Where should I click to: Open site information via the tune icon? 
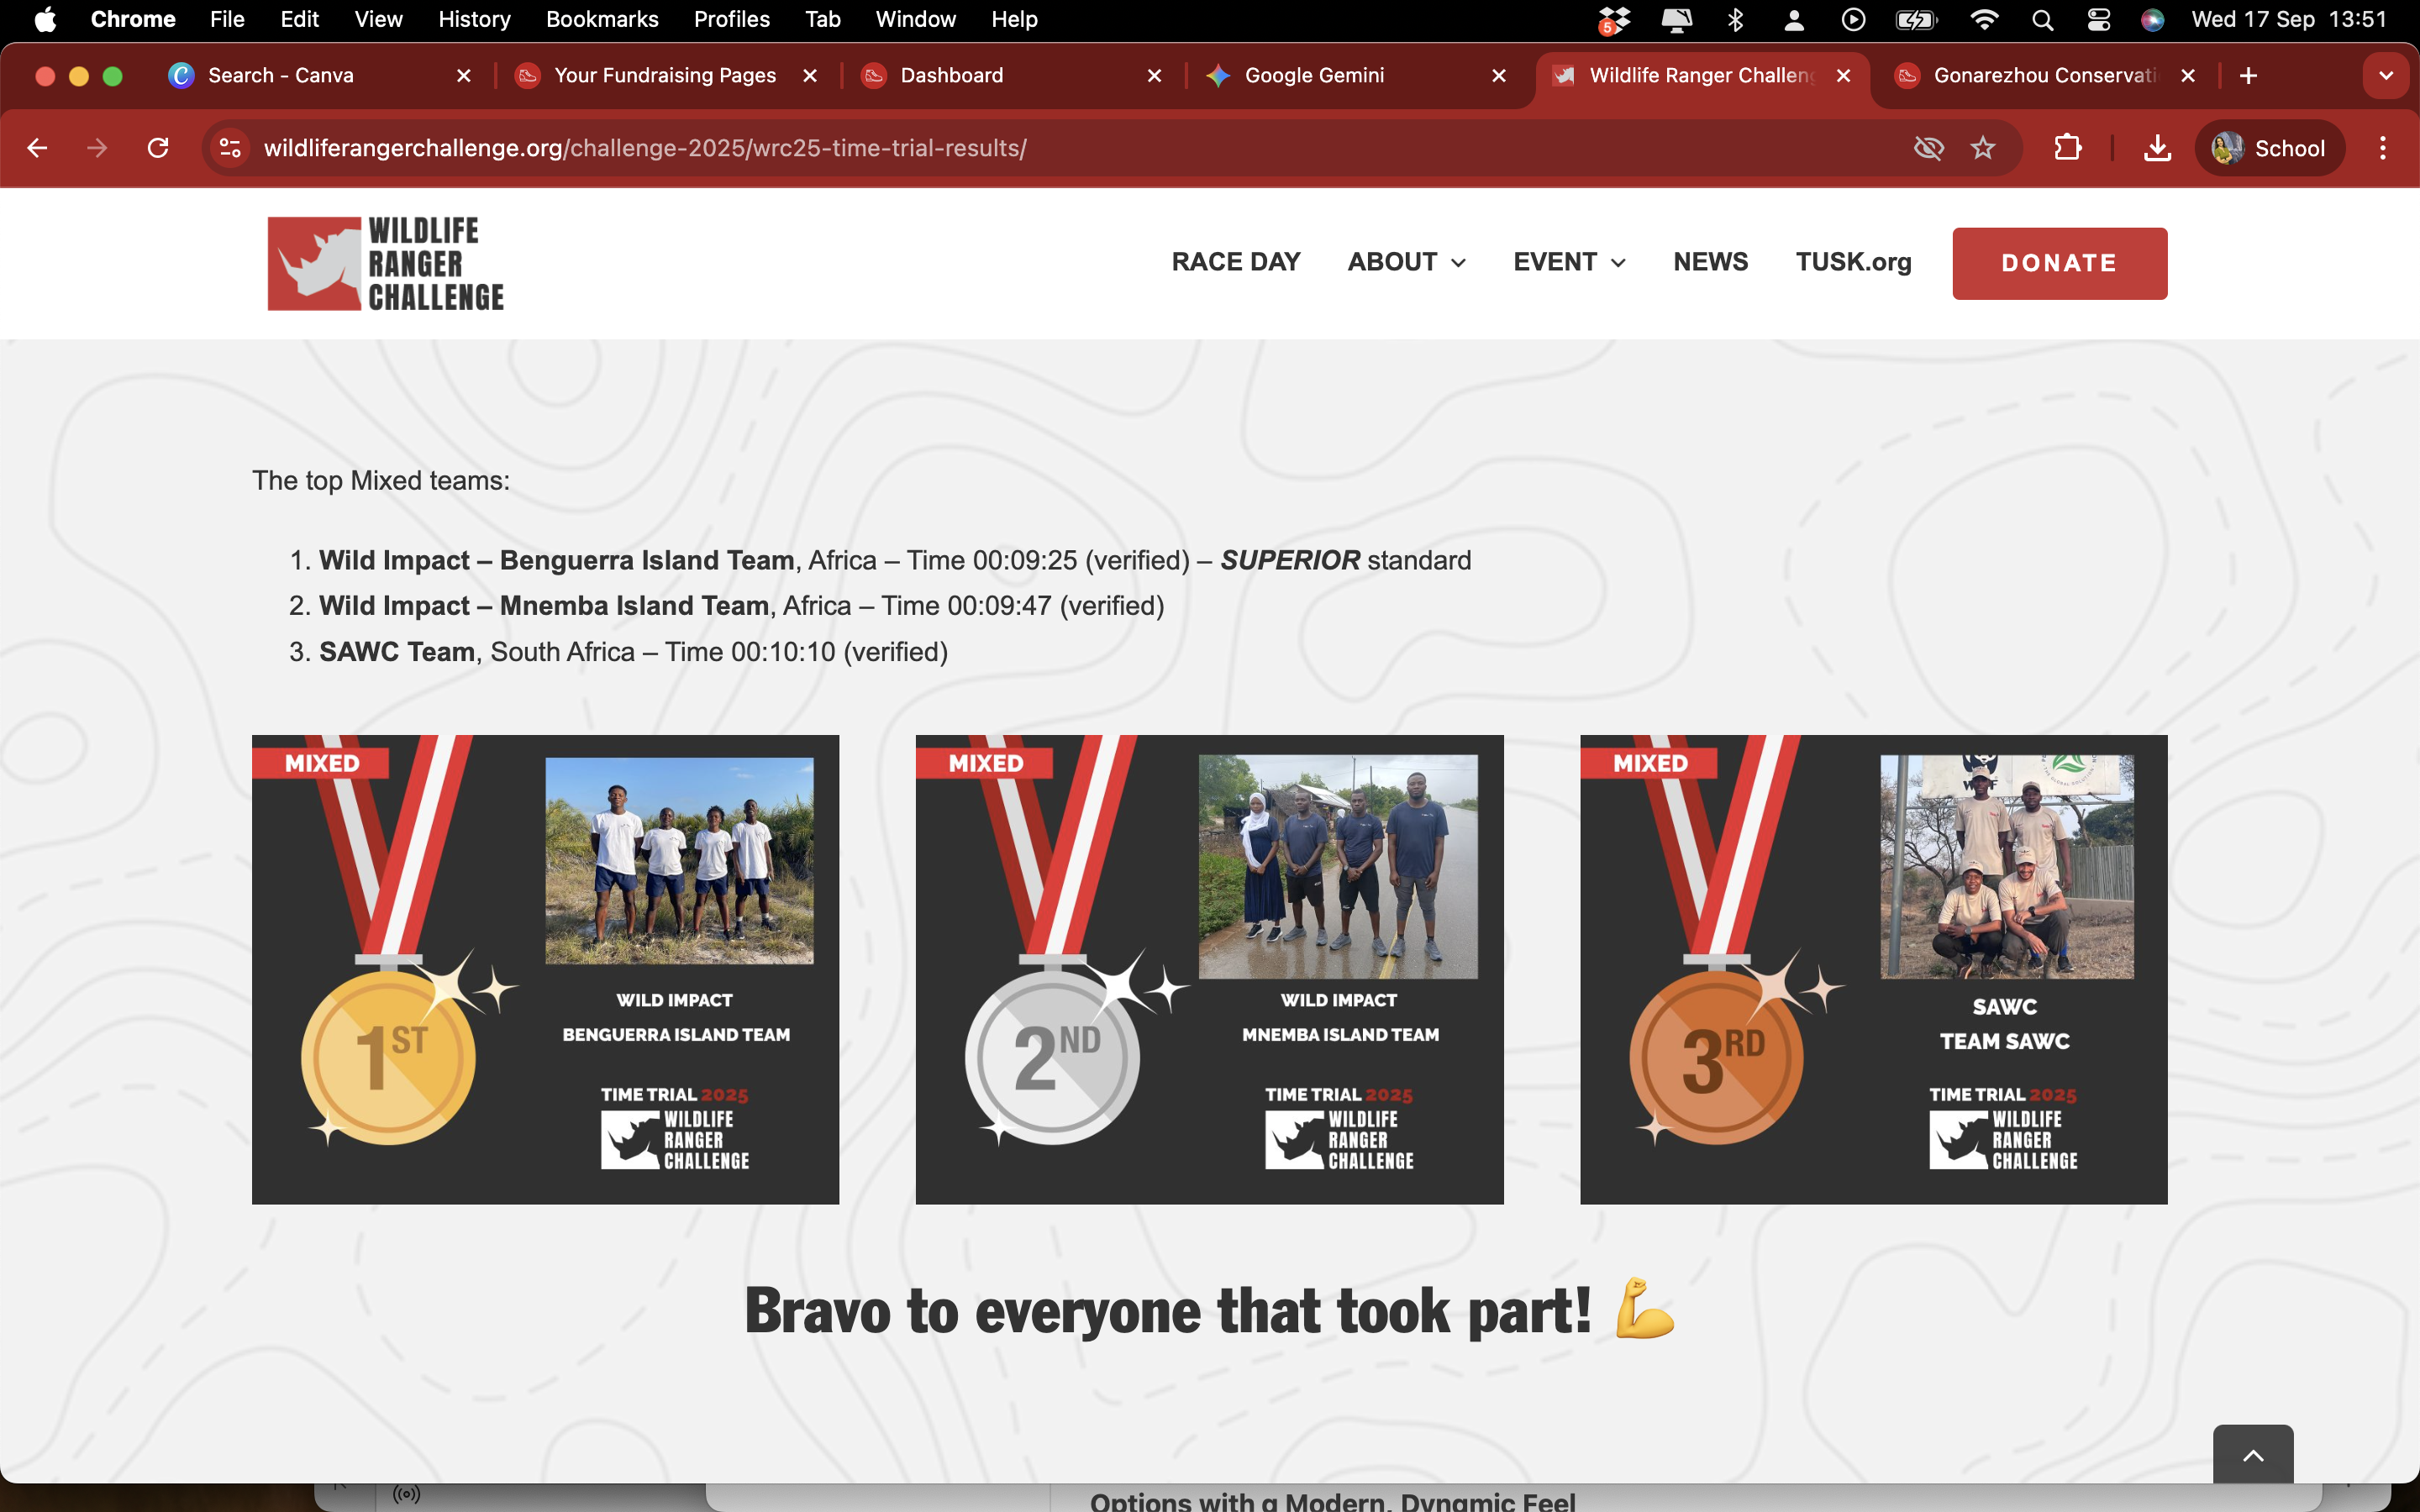click(229, 147)
